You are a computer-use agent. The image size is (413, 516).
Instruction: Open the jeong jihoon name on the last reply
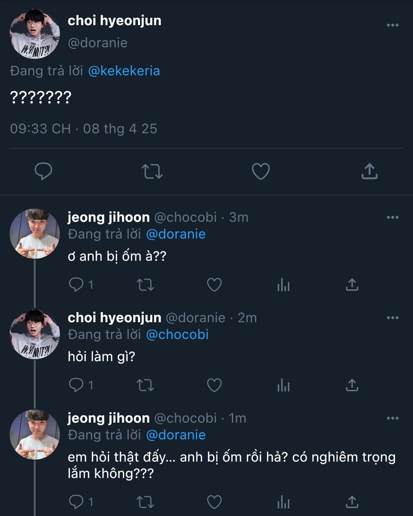click(109, 418)
